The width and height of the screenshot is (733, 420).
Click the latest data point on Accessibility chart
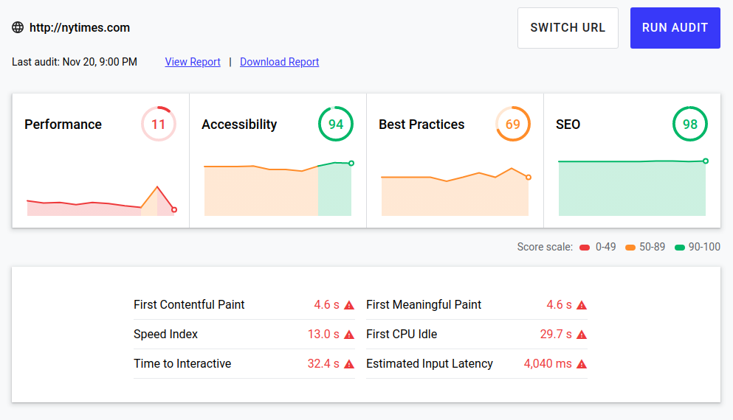[351, 164]
